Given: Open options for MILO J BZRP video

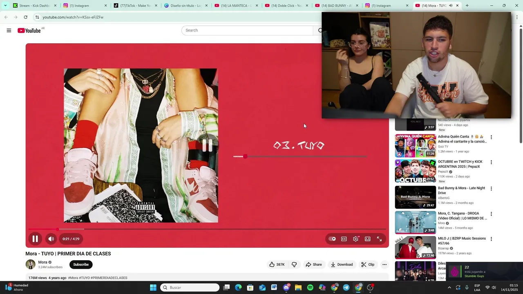Looking at the screenshot, I should point(491,239).
